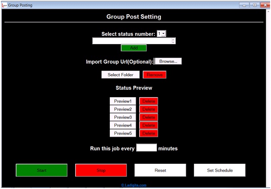This screenshot has height=189, width=271.
Task: Click the Select Folder button
Action: (121, 75)
